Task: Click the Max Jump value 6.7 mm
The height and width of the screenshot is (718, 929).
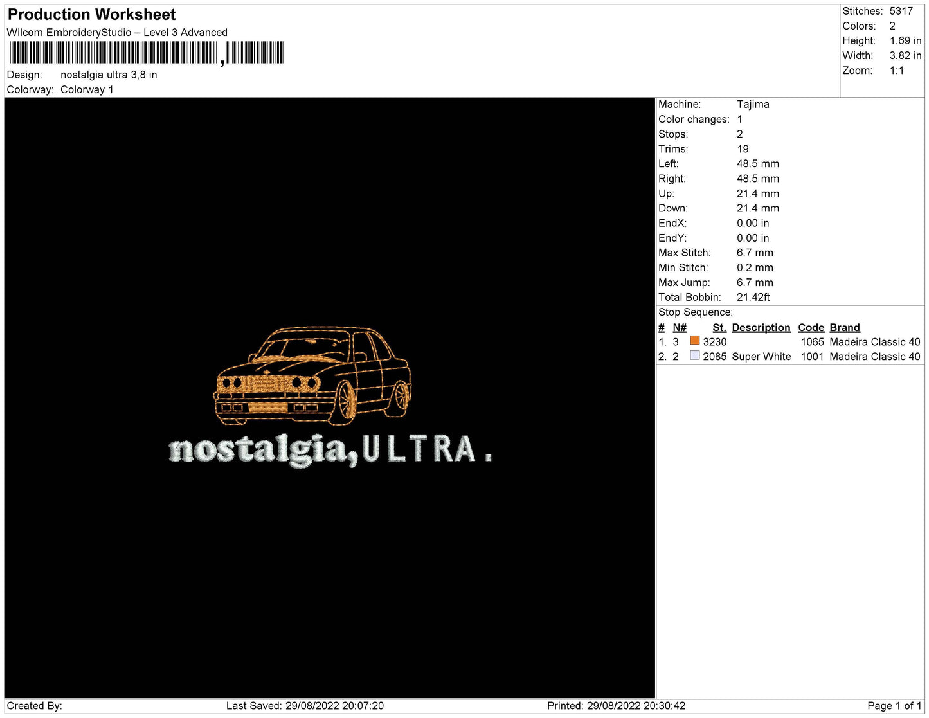Action: (x=755, y=282)
